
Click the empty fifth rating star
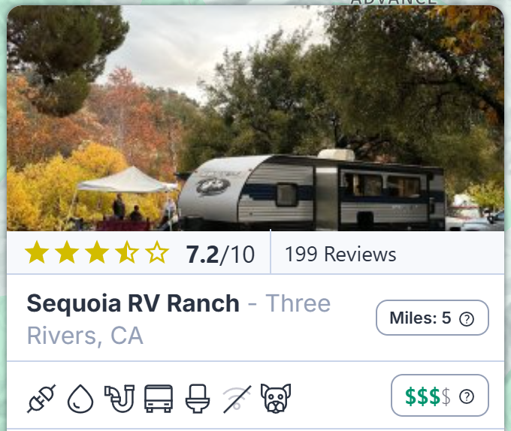[x=157, y=252]
